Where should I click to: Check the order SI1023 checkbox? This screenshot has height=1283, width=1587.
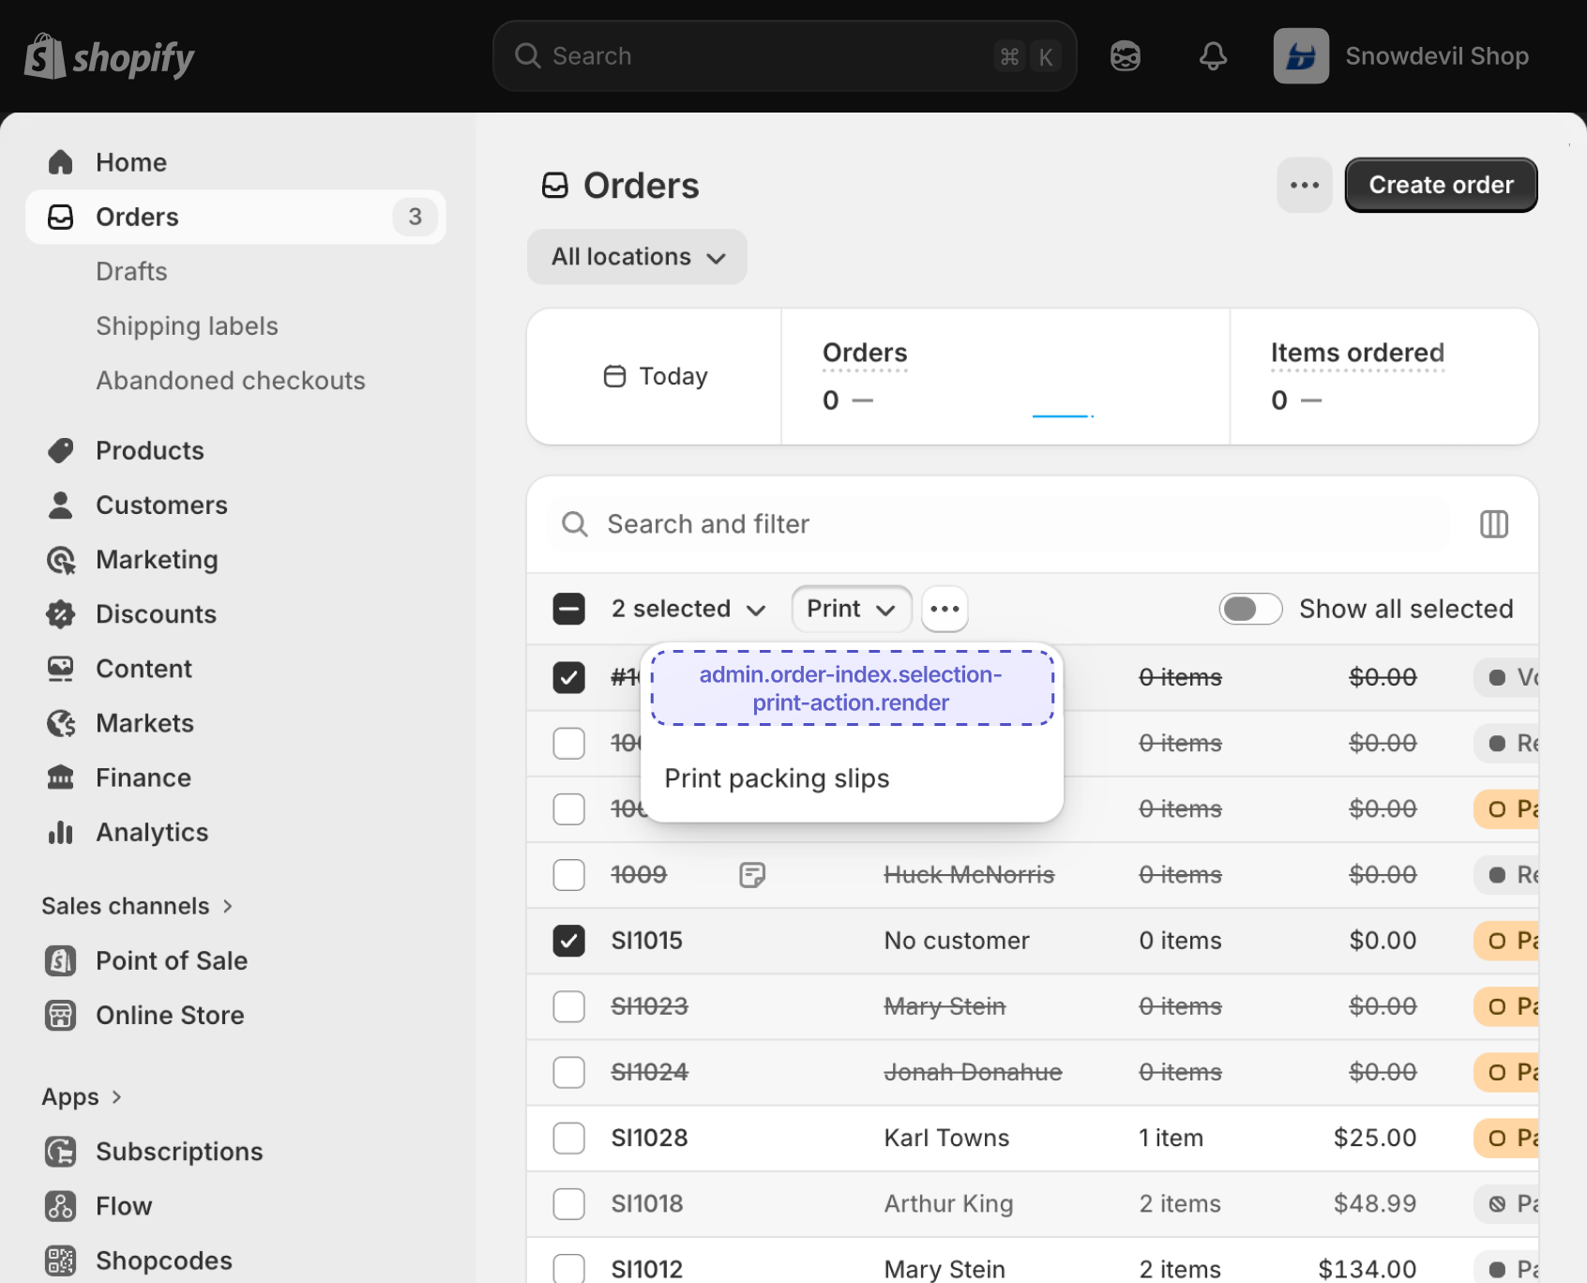point(568,1005)
